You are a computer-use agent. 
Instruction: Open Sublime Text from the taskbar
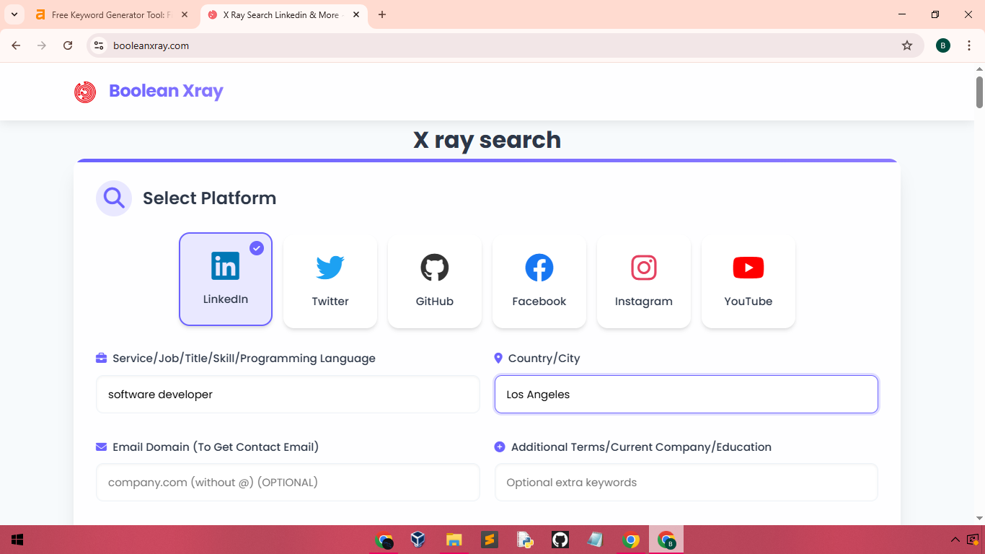coord(490,540)
